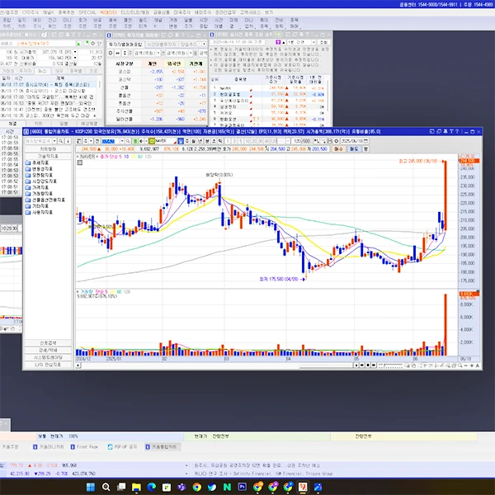Open Photoshop from the taskbar
The height and width of the screenshot is (495, 495).
(x=242, y=487)
